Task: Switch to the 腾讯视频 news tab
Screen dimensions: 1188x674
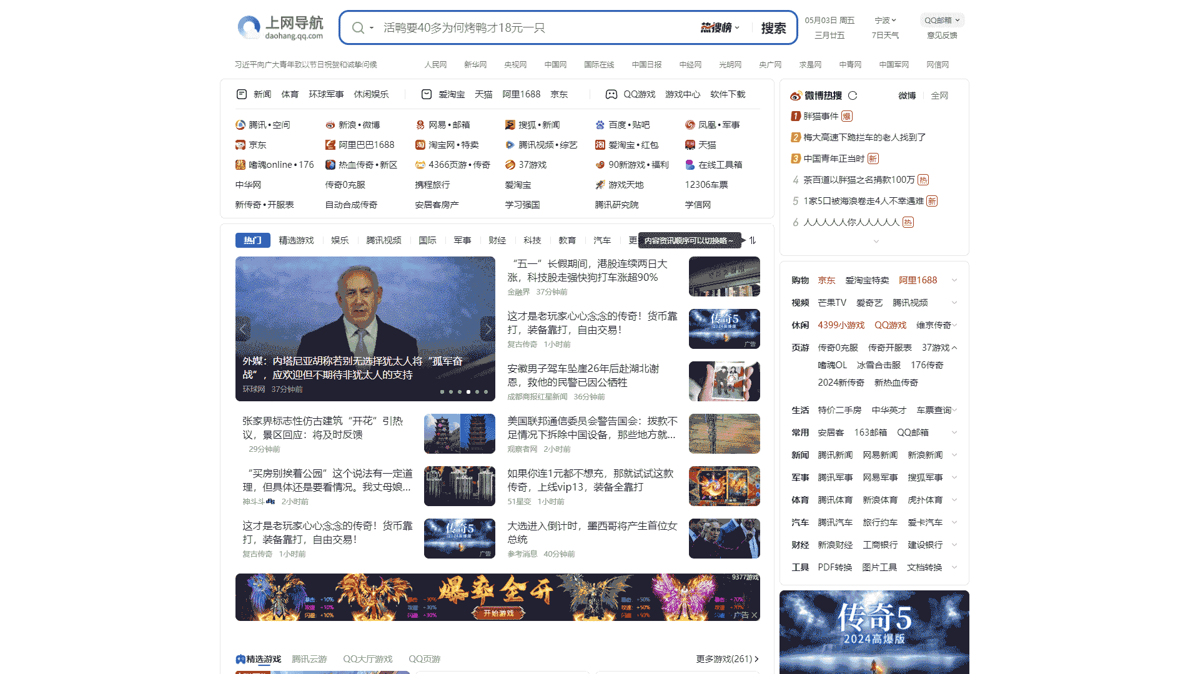Action: (x=384, y=240)
